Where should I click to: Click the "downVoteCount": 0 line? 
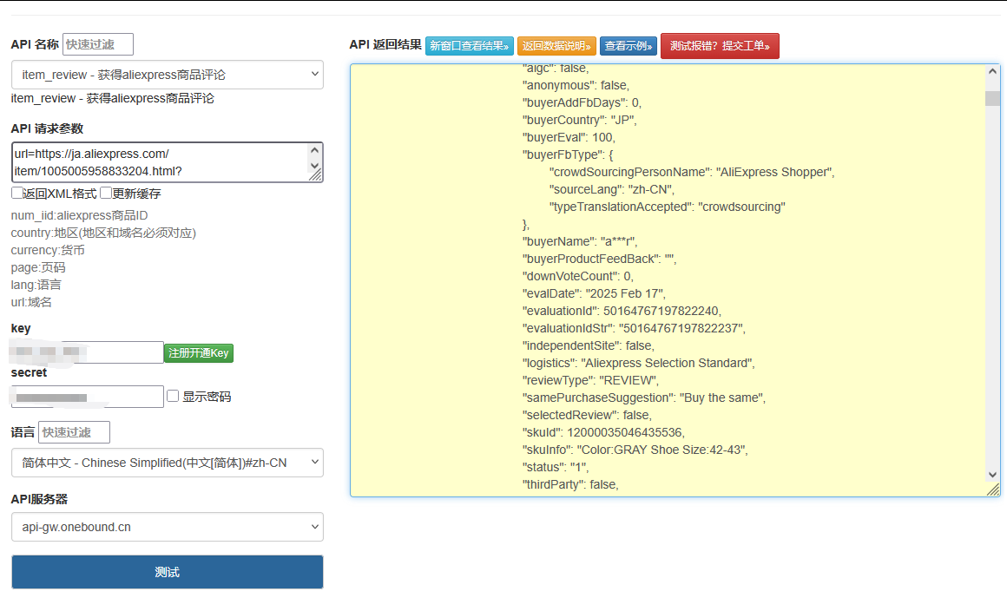point(578,276)
